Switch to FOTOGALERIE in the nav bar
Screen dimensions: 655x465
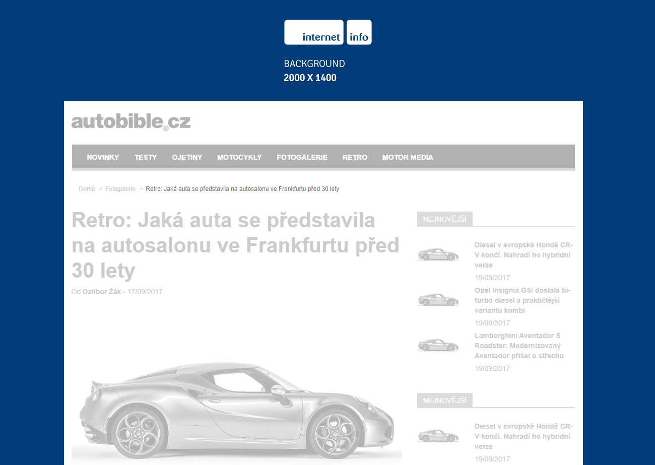tap(302, 157)
